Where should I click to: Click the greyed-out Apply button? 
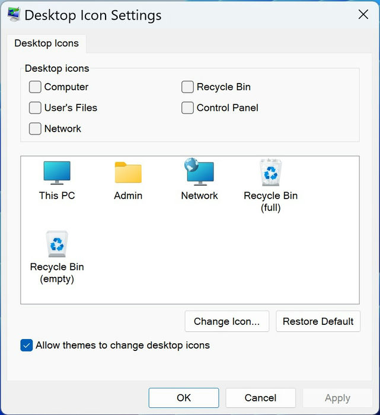337,398
